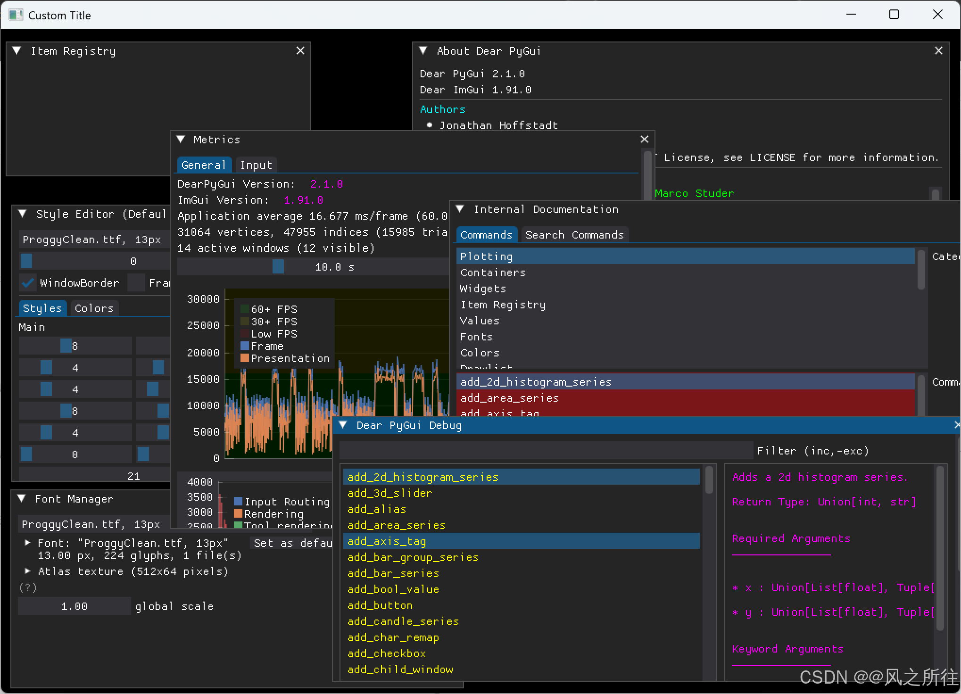
Task: Maximize the Custom Title window
Action: (x=894, y=15)
